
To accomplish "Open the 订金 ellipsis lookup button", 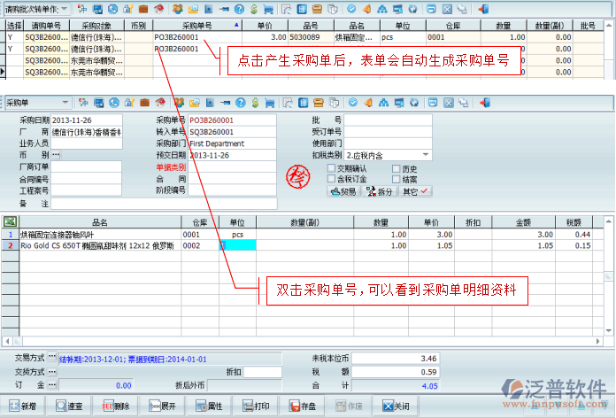I will pyautogui.click(x=52, y=385).
